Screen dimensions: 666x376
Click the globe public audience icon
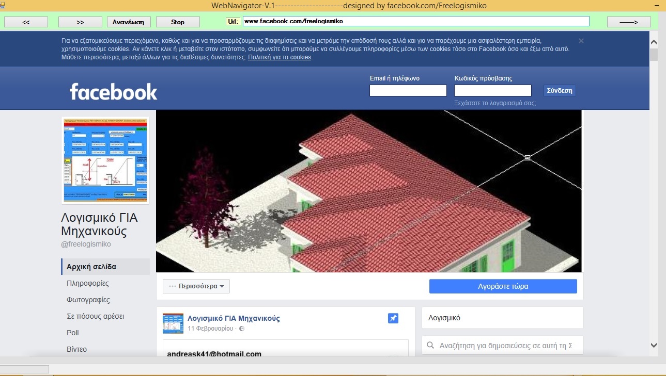tap(242, 329)
